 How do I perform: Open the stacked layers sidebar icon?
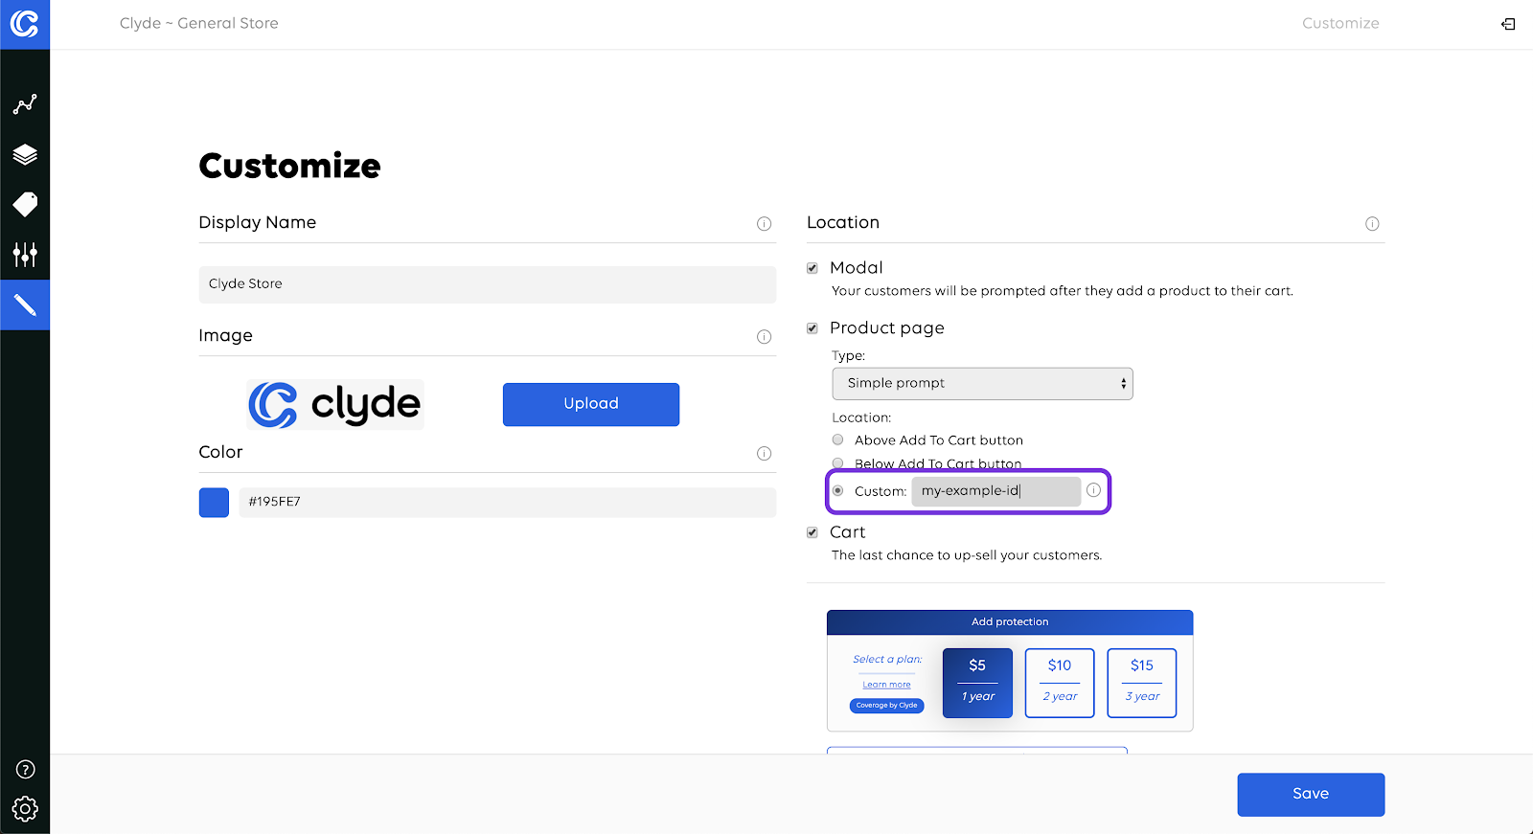tap(25, 154)
